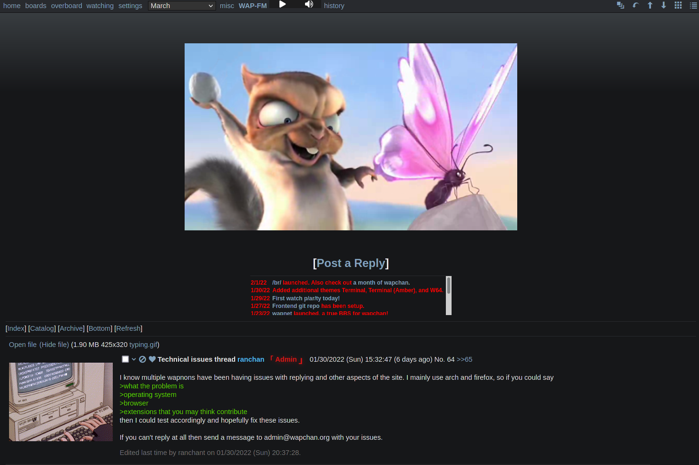The height and width of the screenshot is (465, 699).
Task: Expand the post options chevron menu
Action: pos(134,359)
